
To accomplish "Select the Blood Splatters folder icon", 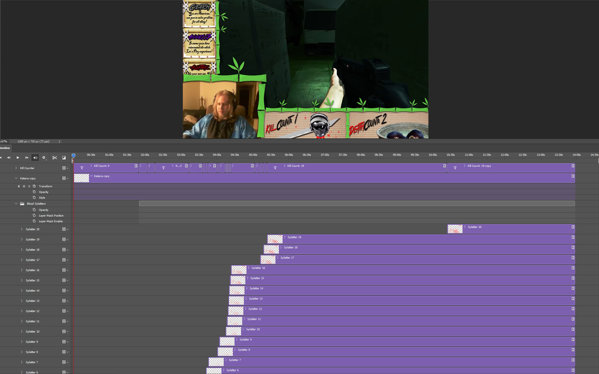I will pos(22,204).
